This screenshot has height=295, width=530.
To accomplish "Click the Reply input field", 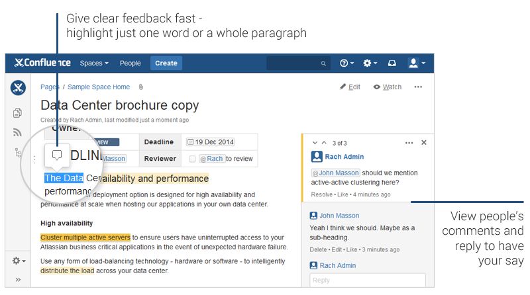I will coord(368,280).
